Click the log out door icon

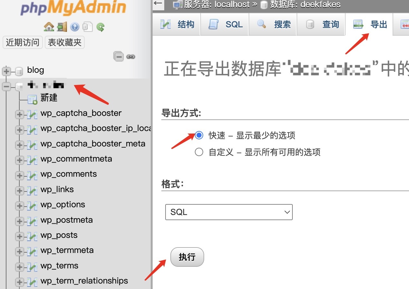point(62,27)
